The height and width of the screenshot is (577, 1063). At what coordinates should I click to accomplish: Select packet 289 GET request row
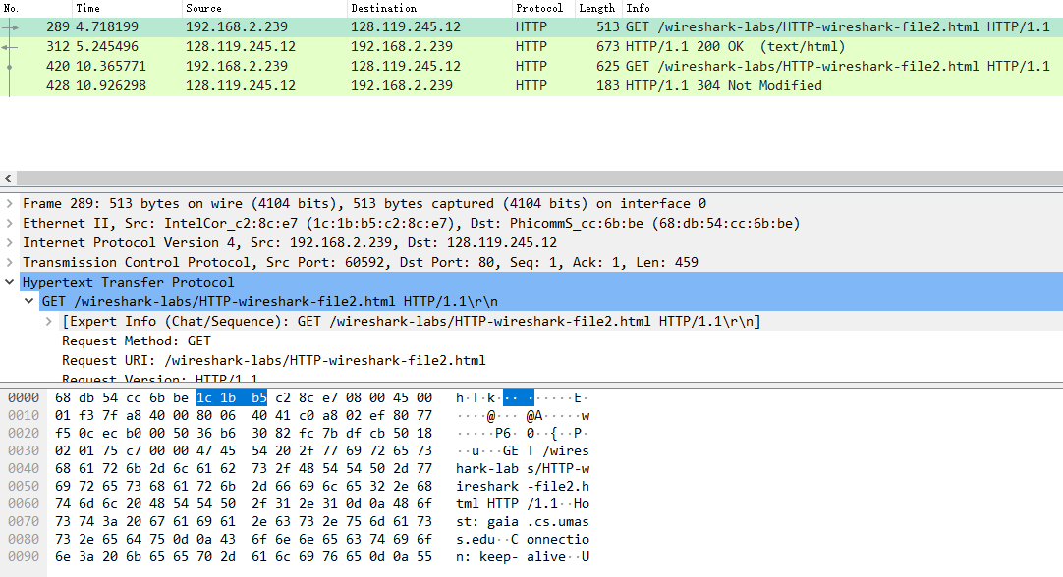click(531, 27)
